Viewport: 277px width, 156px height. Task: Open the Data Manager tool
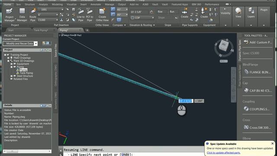click(22, 15)
